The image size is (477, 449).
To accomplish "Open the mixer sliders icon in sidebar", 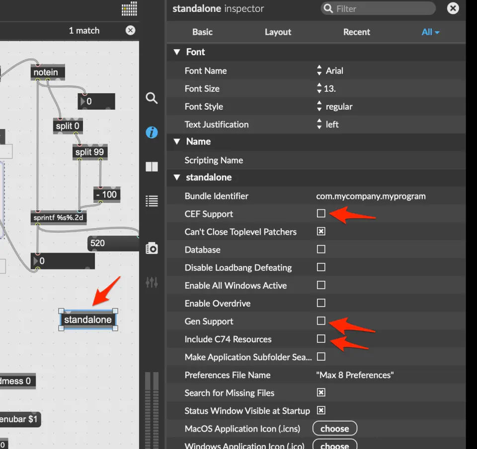I will point(152,282).
